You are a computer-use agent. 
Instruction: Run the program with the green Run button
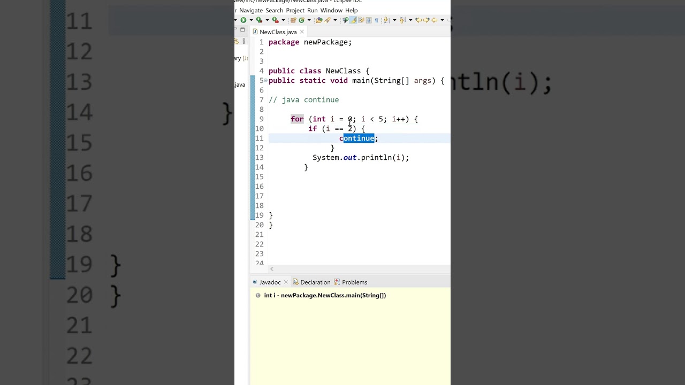pos(243,20)
